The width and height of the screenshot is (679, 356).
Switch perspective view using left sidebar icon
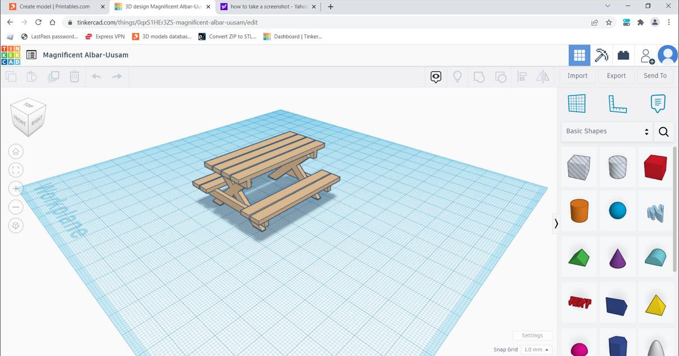[x=16, y=225]
